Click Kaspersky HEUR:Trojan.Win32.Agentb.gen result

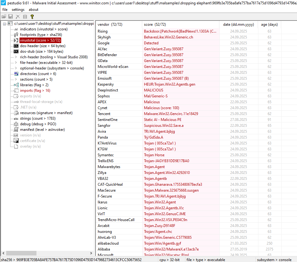[x=170, y=84]
